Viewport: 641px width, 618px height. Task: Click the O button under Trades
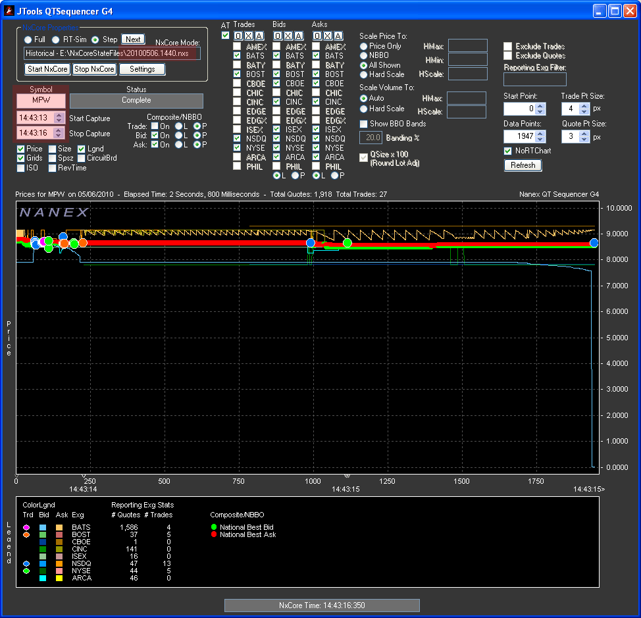(x=238, y=36)
